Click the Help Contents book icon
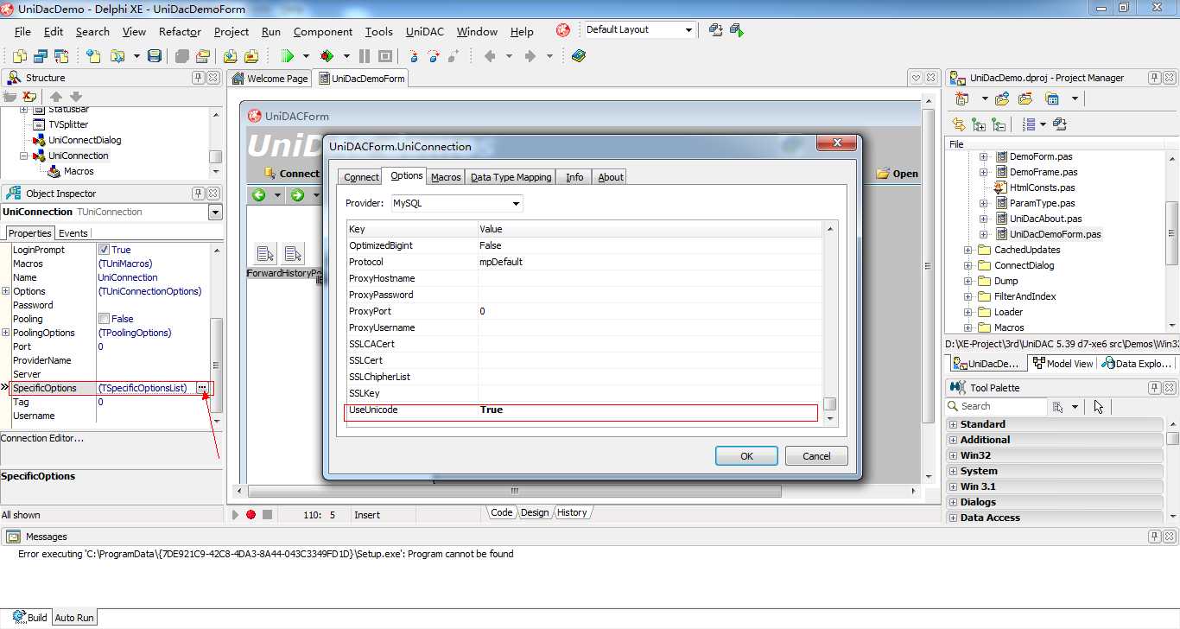Viewport: 1180px width, 629px height. [x=578, y=56]
